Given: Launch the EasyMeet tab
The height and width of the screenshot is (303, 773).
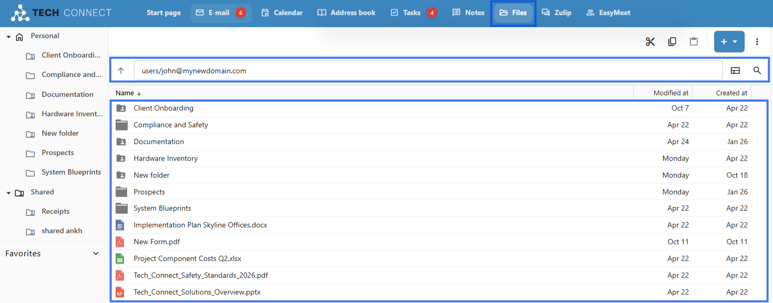Looking at the screenshot, I should (608, 13).
